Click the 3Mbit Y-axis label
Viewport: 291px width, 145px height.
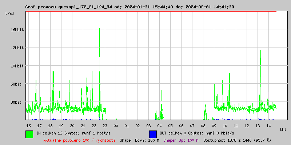click(x=17, y=102)
